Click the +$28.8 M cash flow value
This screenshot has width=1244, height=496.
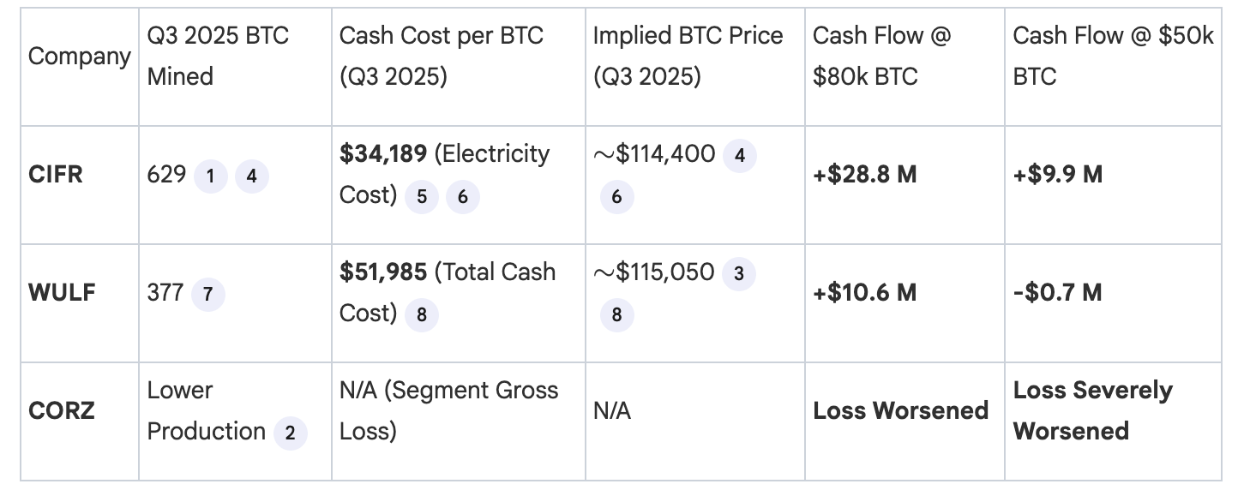click(865, 176)
